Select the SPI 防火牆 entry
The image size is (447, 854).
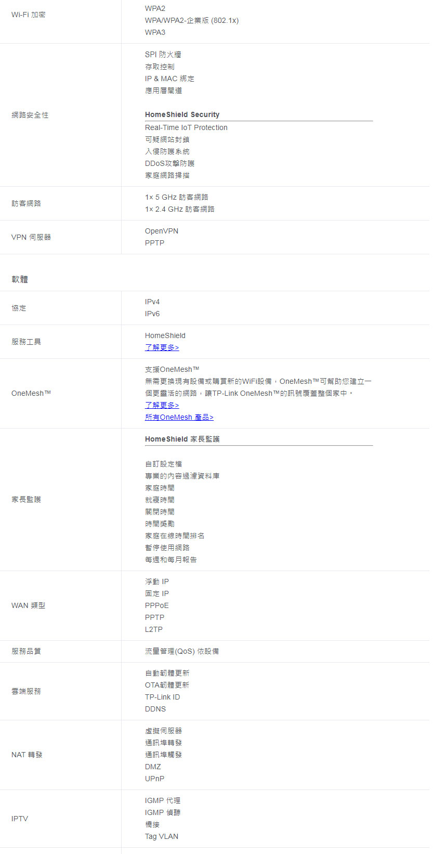pos(163,55)
